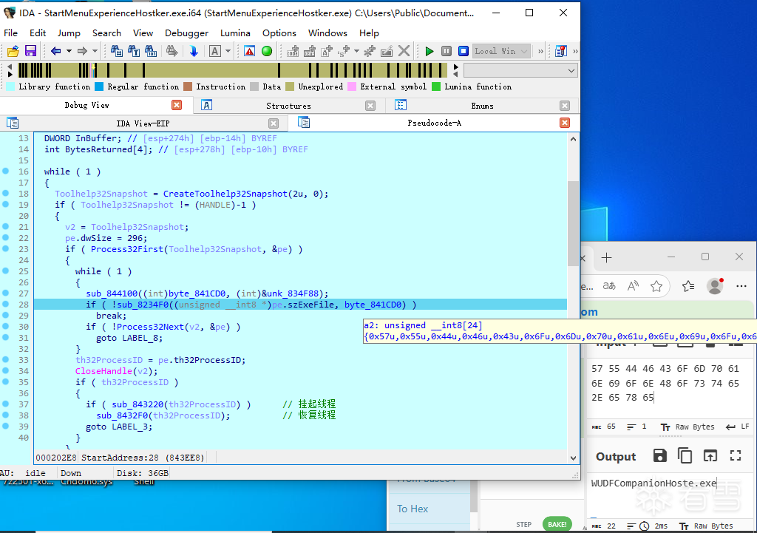Viewport: 757px width, 533px height.
Task: Save the database with the floppy icon
Action: click(x=30, y=51)
